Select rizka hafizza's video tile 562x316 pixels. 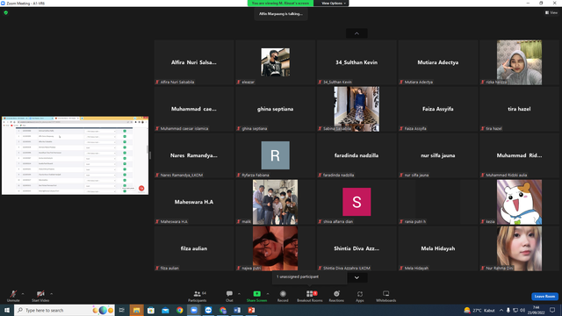click(519, 62)
